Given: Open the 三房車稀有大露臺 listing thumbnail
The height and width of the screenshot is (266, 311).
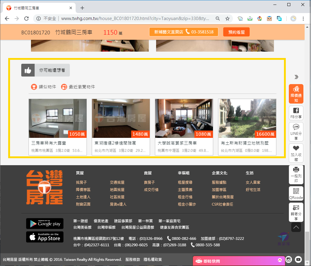Looking at the screenshot, I should coord(58,118).
